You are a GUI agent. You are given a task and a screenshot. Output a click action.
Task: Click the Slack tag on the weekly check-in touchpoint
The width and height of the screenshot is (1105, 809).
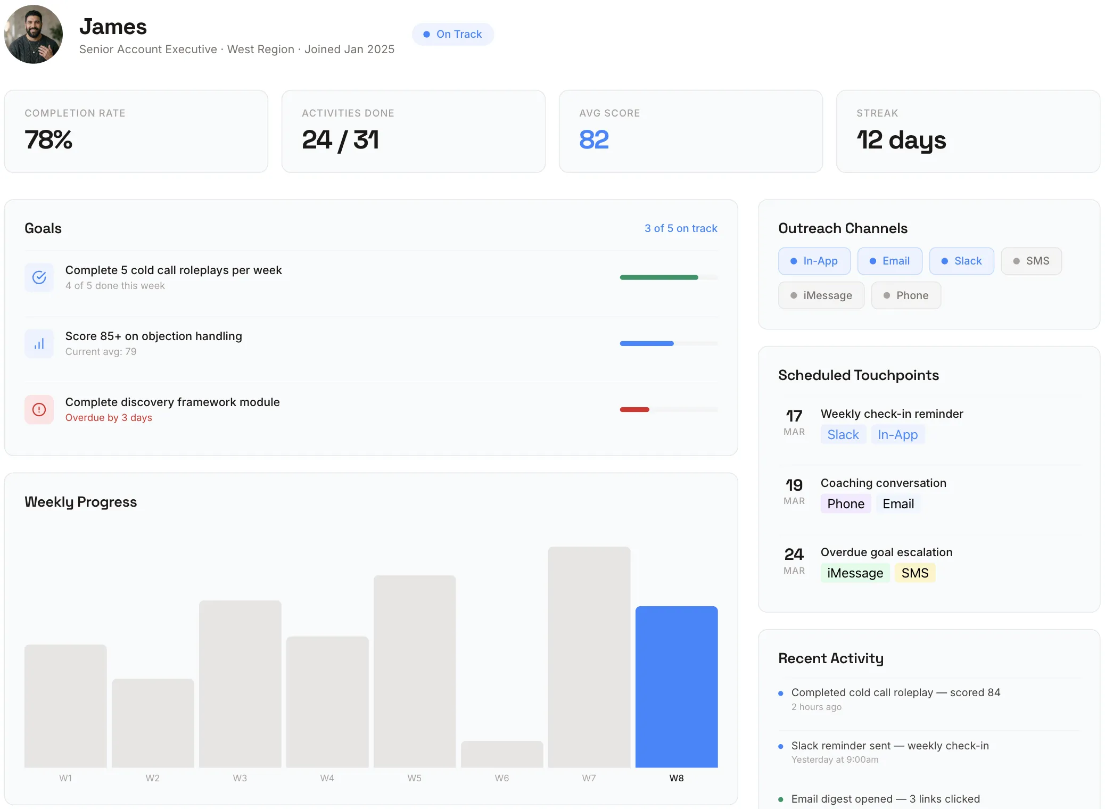[843, 434]
